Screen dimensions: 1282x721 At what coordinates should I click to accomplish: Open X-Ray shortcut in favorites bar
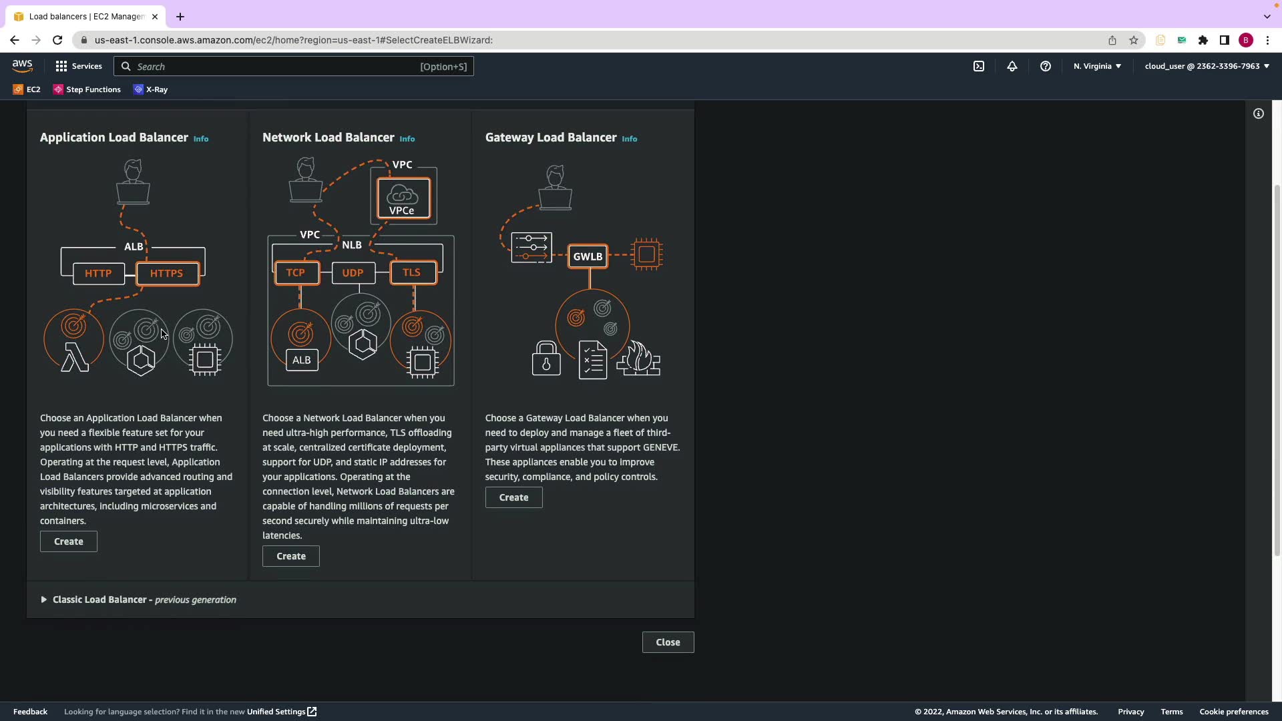[x=150, y=89]
